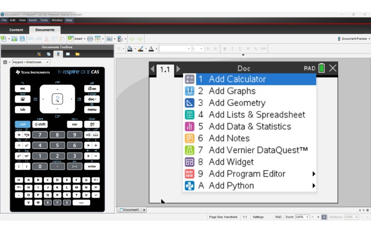371x232 pixels.
Task: Click the Add Graphs icon in the menu
Action: [x=190, y=91]
